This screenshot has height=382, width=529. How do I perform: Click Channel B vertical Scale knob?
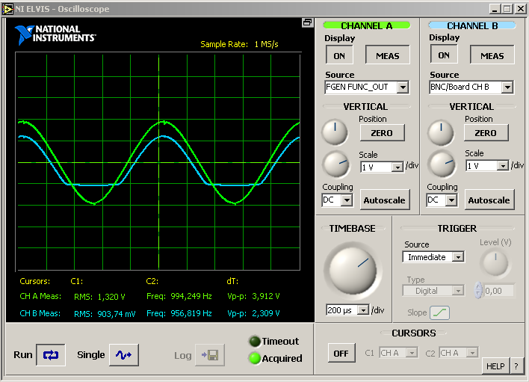click(x=442, y=164)
